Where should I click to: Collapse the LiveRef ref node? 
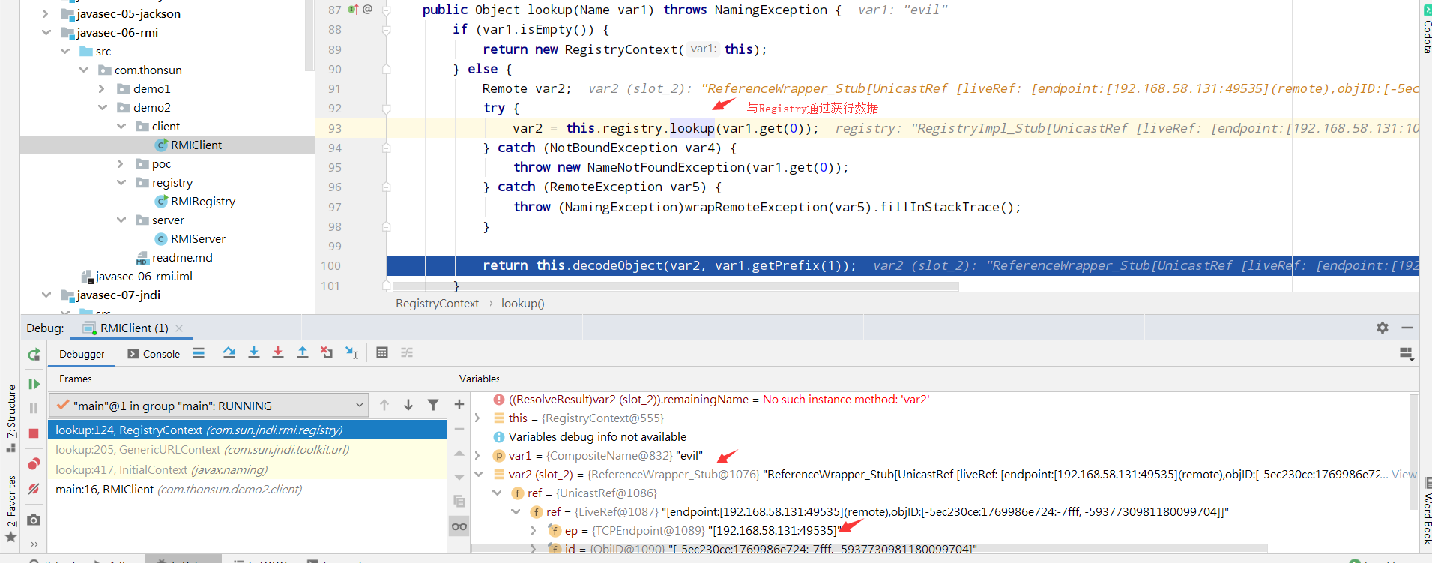pyautogui.click(x=516, y=511)
